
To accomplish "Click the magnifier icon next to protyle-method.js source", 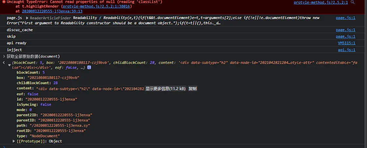I will tap(353, 2).
